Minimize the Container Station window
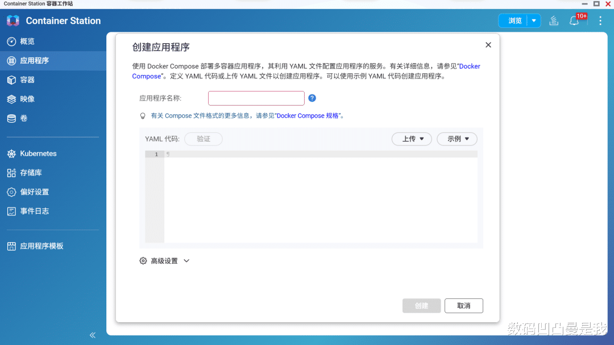Screen dimensions: 614x345 [584, 3]
